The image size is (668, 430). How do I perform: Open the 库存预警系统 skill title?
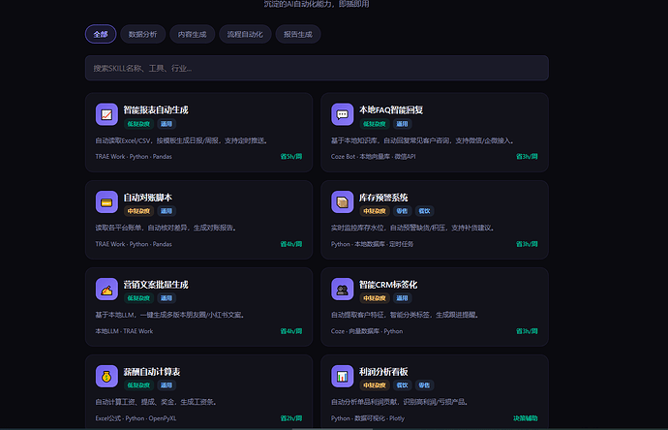(383, 198)
